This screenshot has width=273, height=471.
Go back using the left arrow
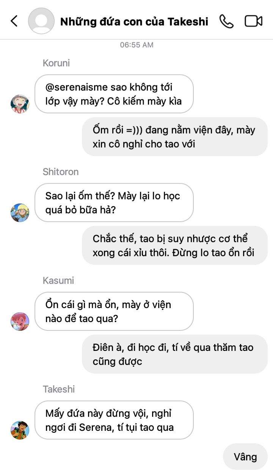pyautogui.click(x=14, y=21)
